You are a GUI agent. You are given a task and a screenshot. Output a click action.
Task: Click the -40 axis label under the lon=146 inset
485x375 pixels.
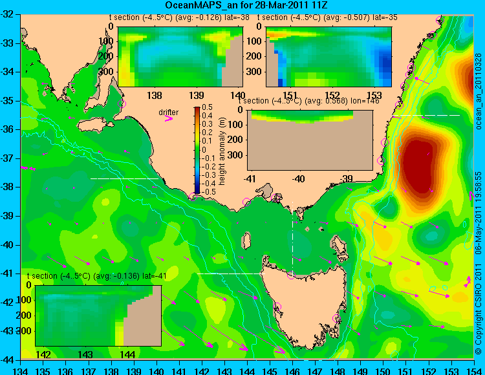click(298, 178)
